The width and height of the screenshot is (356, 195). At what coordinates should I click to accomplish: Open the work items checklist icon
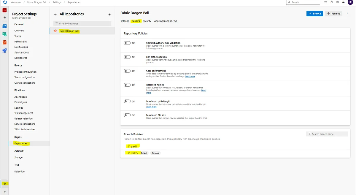(x=325, y=2)
